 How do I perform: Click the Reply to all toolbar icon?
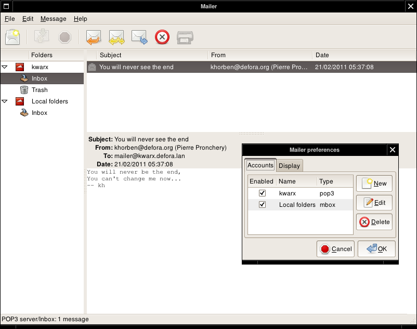coord(116,37)
